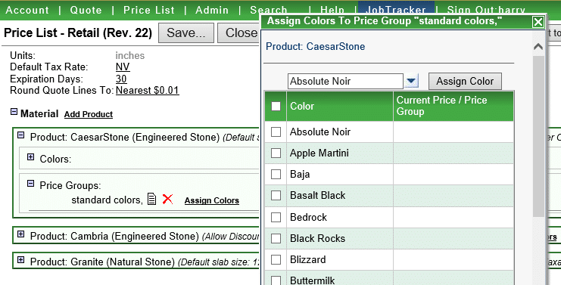The image size is (561, 285).
Task: Click the Default Tax Rate NV value
Action: (123, 67)
